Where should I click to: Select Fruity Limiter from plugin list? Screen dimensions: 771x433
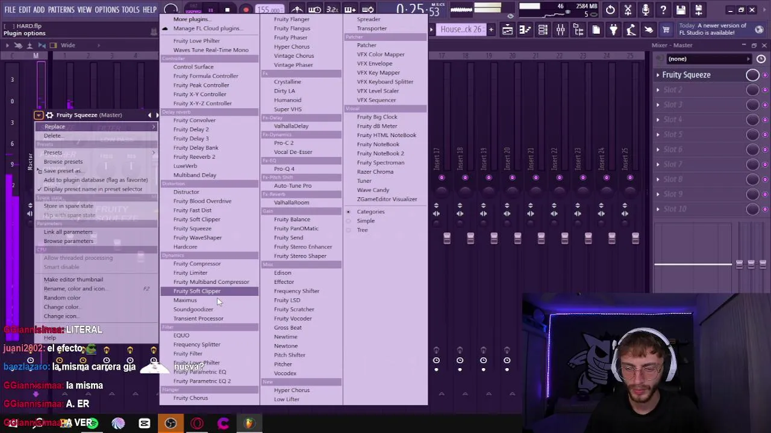pos(190,273)
